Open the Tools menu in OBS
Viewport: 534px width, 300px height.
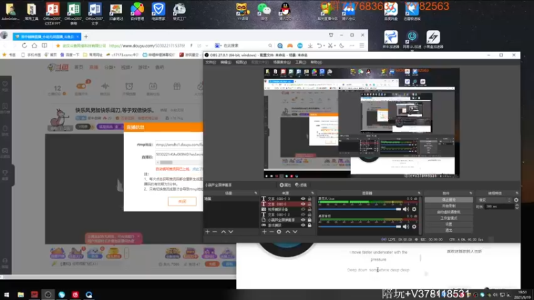point(300,62)
